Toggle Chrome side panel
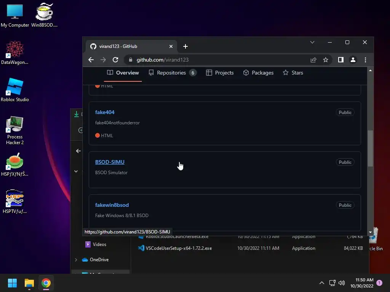Image resolution: width=390 pixels, height=292 pixels. pyautogui.click(x=341, y=60)
